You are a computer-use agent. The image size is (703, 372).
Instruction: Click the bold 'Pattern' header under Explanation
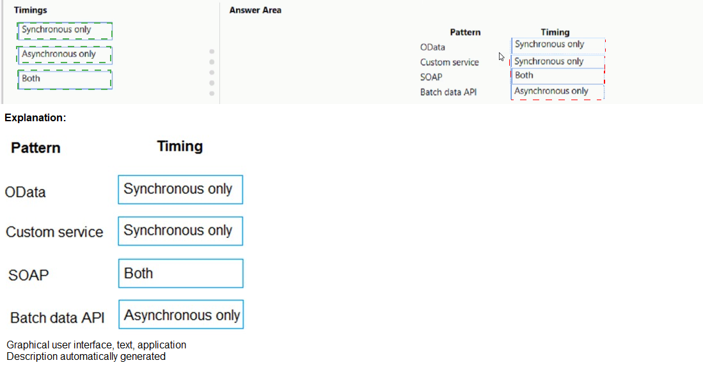36,148
